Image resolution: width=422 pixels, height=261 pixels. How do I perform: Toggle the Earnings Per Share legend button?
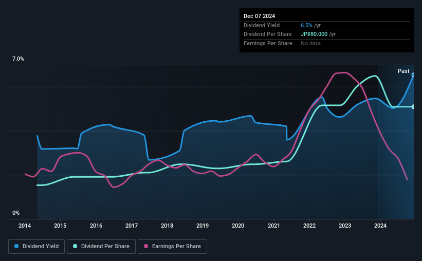click(x=172, y=247)
